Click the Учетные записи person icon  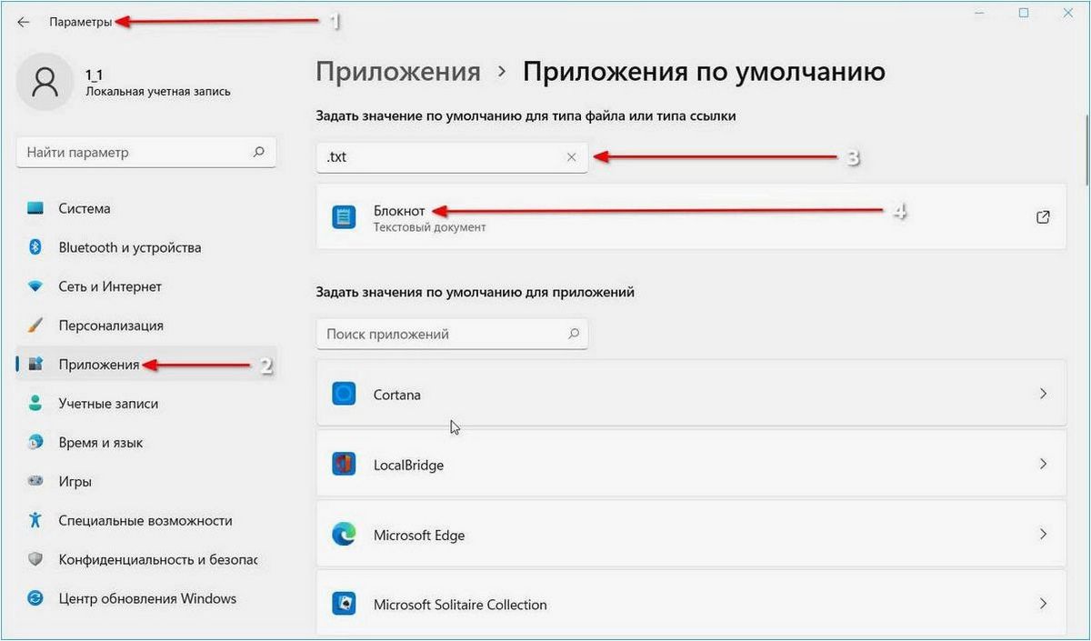35,404
